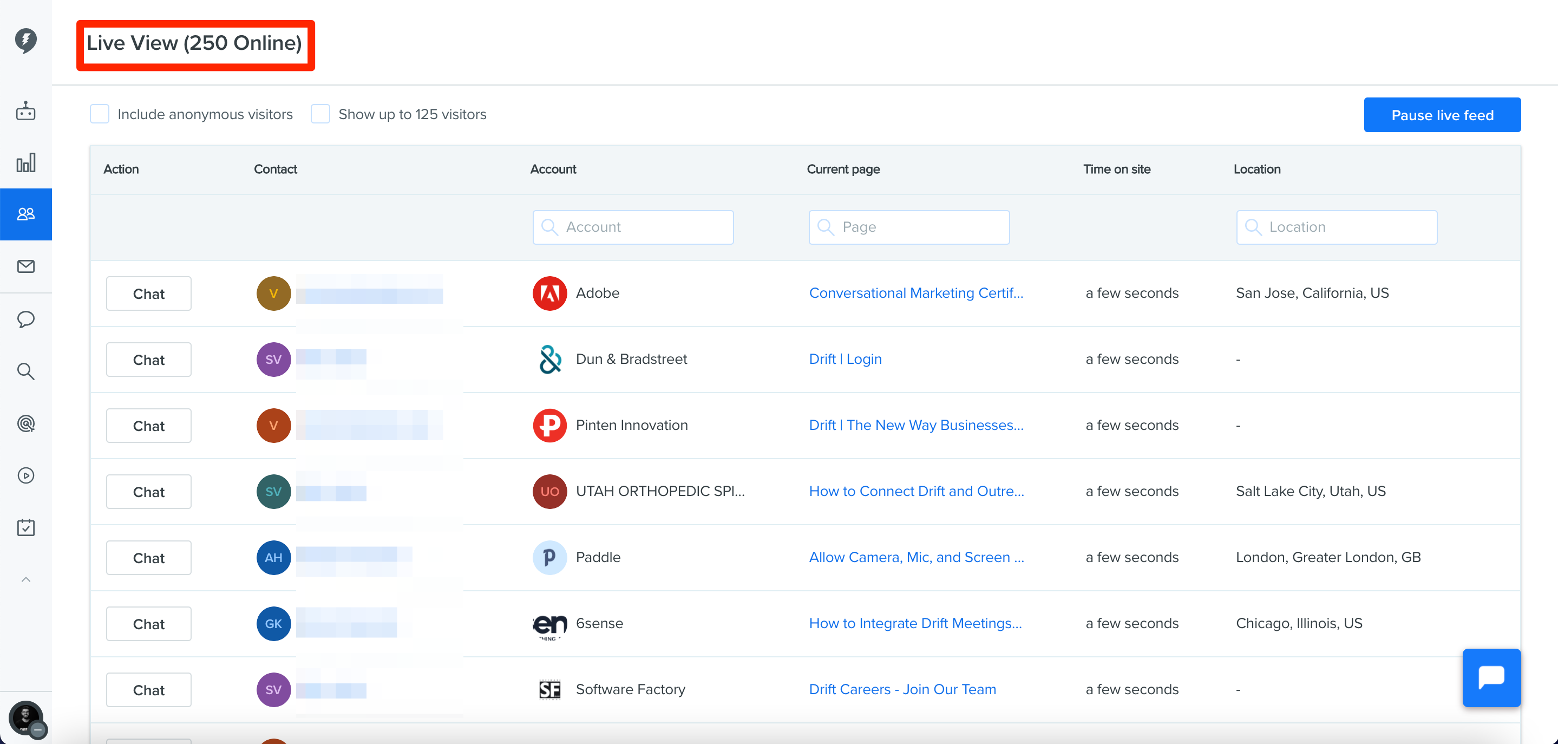Image resolution: width=1558 pixels, height=744 pixels.
Task: Open the Meetings calendar check icon
Action: pyautogui.click(x=25, y=527)
